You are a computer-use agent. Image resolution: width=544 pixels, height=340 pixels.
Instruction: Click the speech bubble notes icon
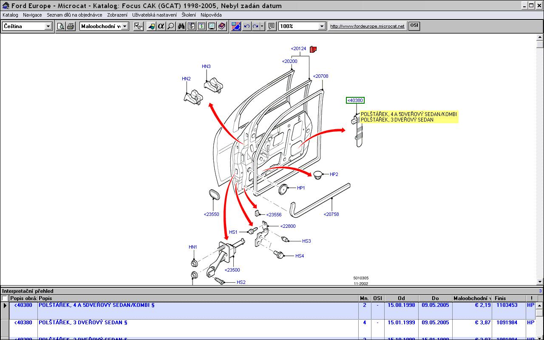pos(271,26)
